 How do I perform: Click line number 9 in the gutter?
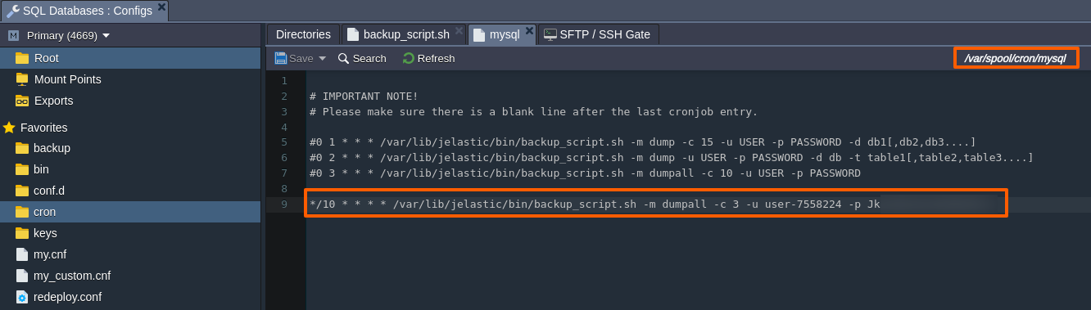click(284, 204)
